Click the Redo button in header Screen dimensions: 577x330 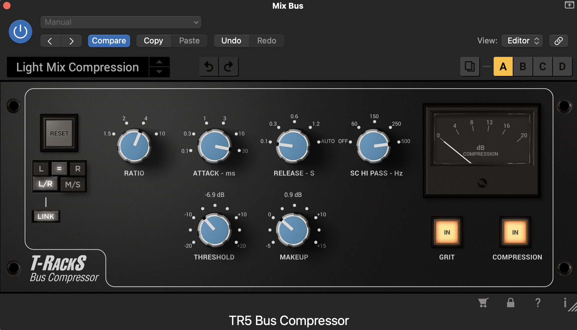click(x=266, y=41)
